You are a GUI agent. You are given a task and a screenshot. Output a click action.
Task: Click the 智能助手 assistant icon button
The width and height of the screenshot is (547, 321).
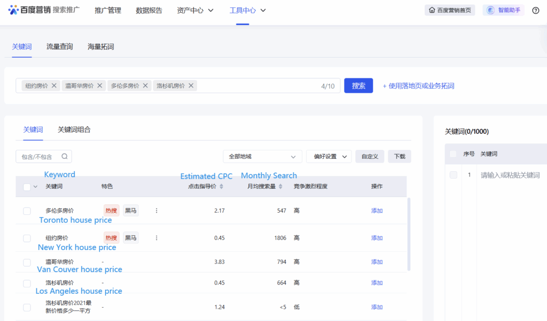click(503, 10)
